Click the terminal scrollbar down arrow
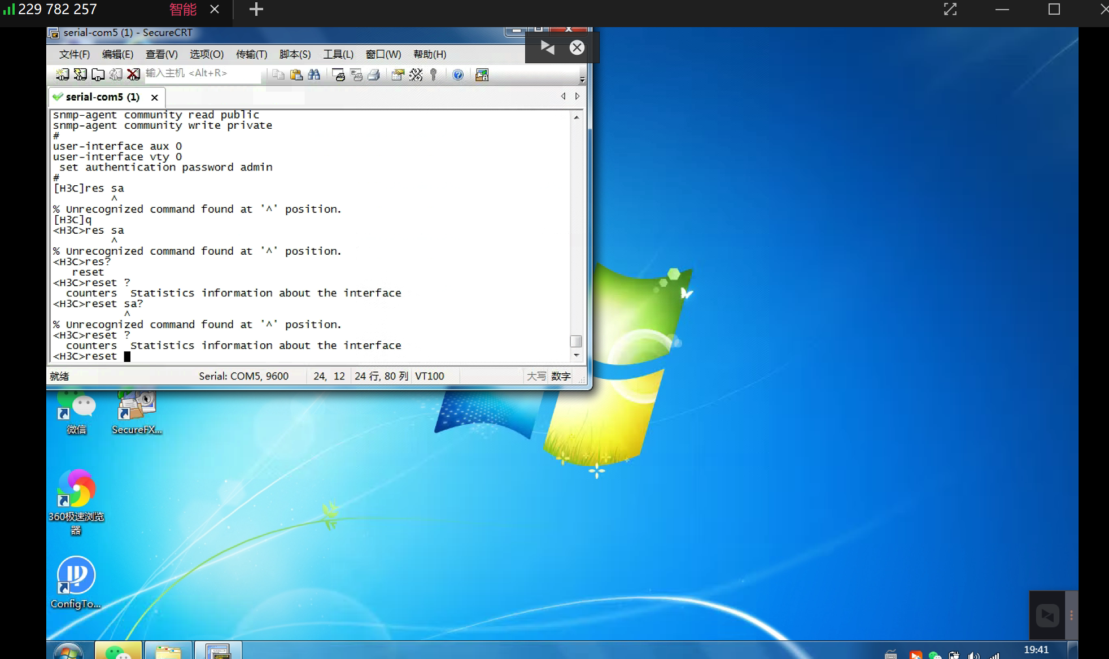Screen dimensions: 1109x659 pyautogui.click(x=576, y=355)
